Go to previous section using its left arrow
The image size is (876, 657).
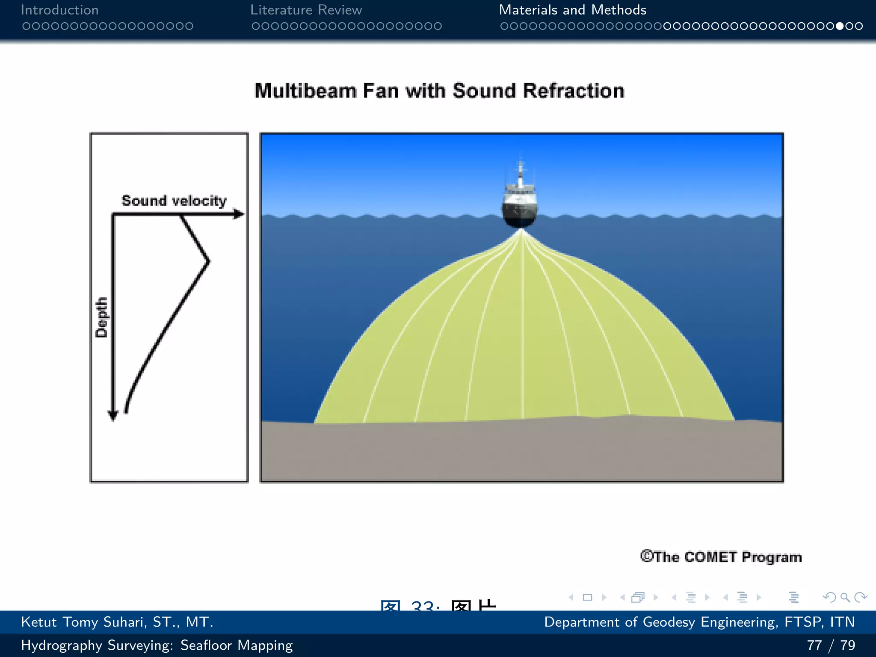pos(725,598)
